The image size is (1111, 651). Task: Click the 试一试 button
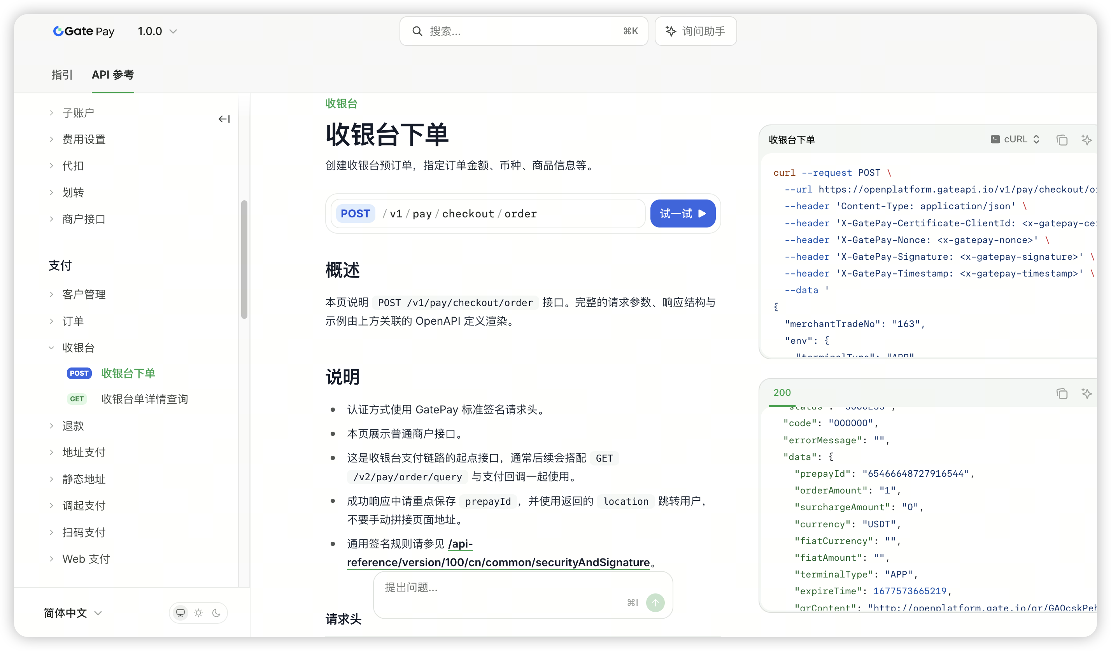[x=682, y=214]
